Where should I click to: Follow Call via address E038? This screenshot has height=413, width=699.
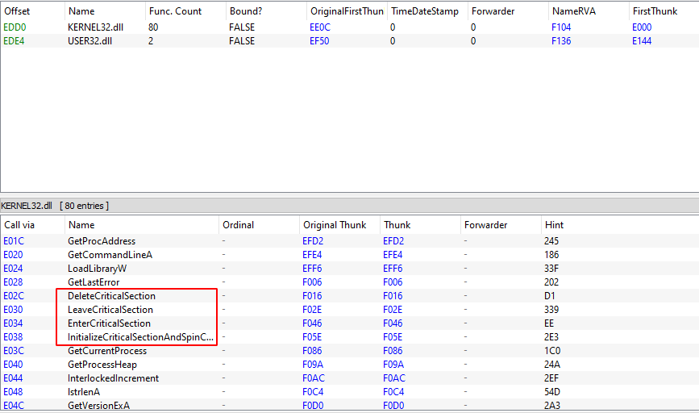click(13, 337)
